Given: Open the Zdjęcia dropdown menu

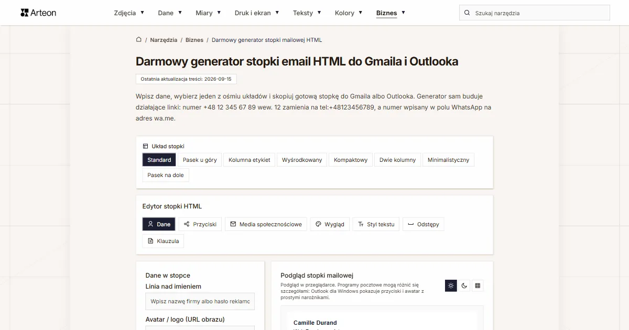Looking at the screenshot, I should pyautogui.click(x=129, y=13).
